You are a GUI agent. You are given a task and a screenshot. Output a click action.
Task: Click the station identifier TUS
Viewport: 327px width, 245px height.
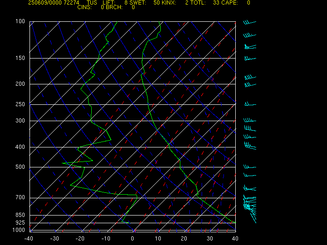[x=92, y=3]
